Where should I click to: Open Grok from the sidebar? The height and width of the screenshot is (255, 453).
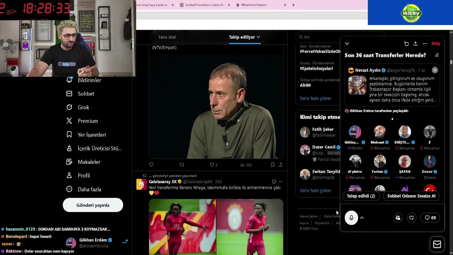tap(78, 107)
